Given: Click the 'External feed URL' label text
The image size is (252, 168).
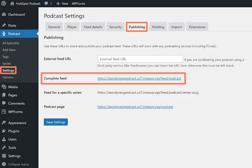Looking at the screenshot, I should coord(57,59).
